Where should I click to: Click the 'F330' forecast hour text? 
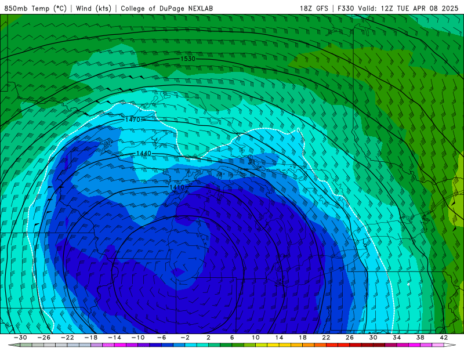pyautogui.click(x=346, y=8)
